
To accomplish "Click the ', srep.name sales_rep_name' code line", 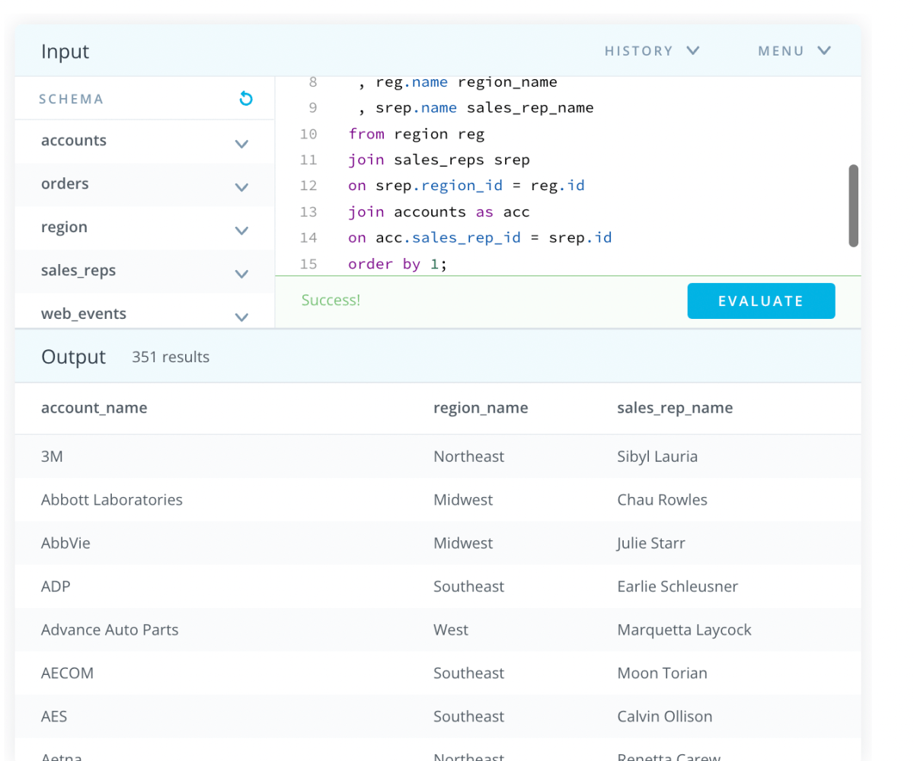I will (x=475, y=108).
